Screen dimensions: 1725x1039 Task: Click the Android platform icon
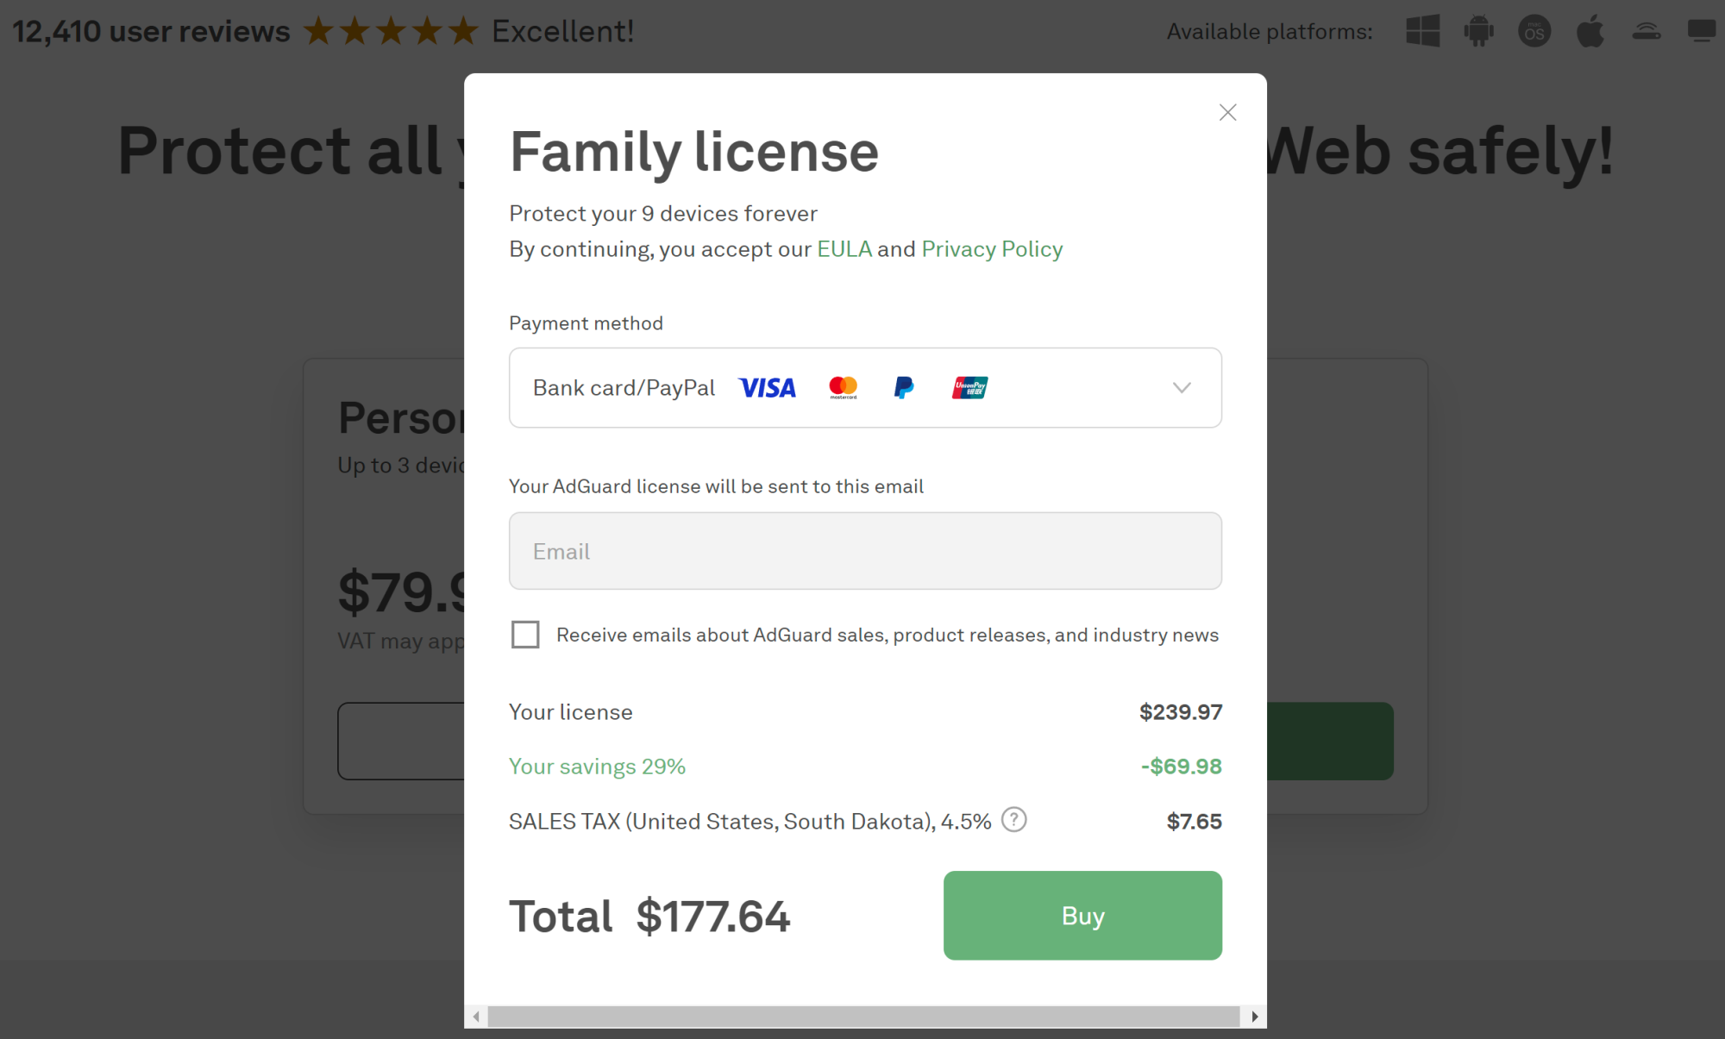[x=1478, y=31]
